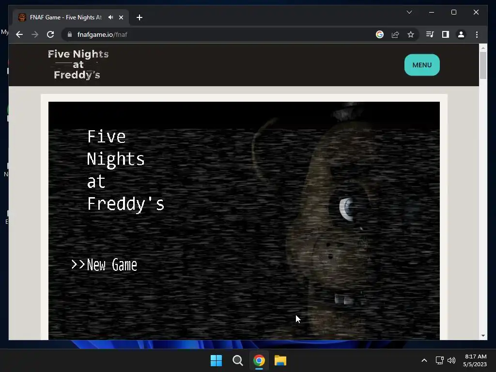Reload the fnafgame.io page
This screenshot has width=496, height=372.
point(50,34)
